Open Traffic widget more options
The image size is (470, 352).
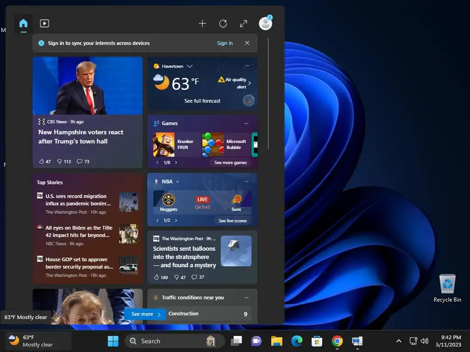[246, 297]
